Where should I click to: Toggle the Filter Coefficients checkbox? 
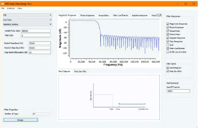coord(168,48)
